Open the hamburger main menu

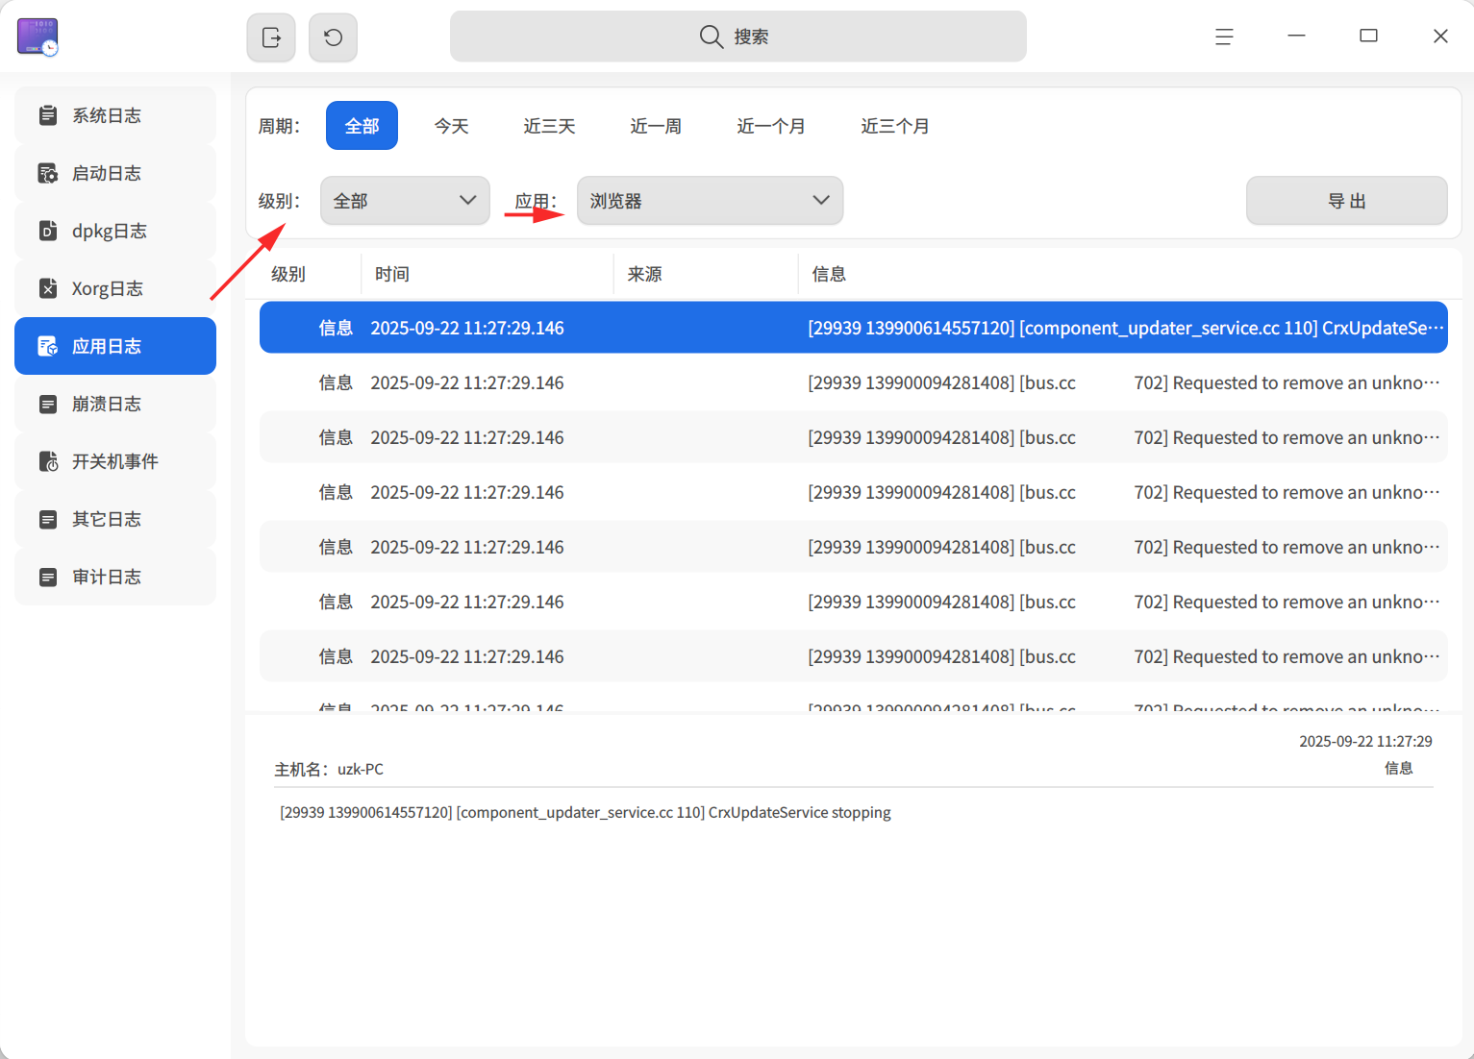point(1224,37)
